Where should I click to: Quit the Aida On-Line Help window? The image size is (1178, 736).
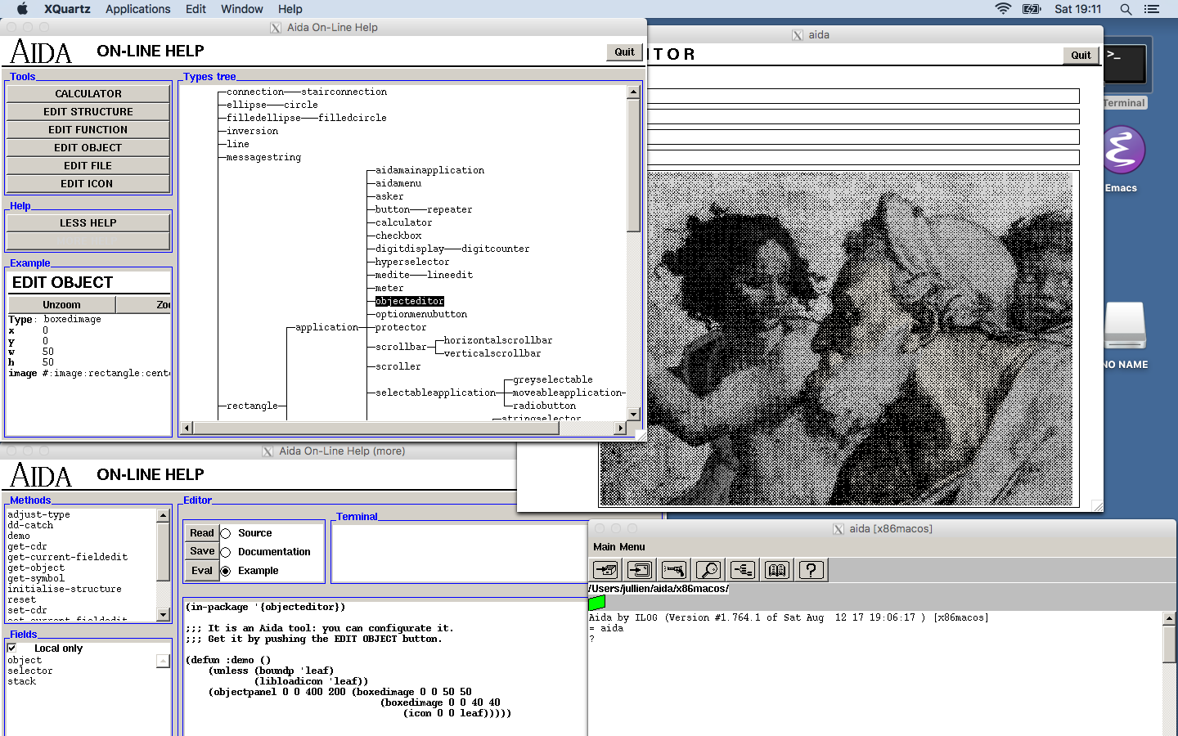(624, 52)
